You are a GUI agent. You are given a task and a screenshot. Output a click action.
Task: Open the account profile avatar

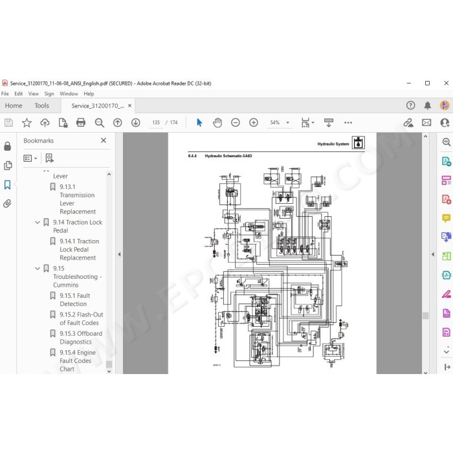[445, 105]
